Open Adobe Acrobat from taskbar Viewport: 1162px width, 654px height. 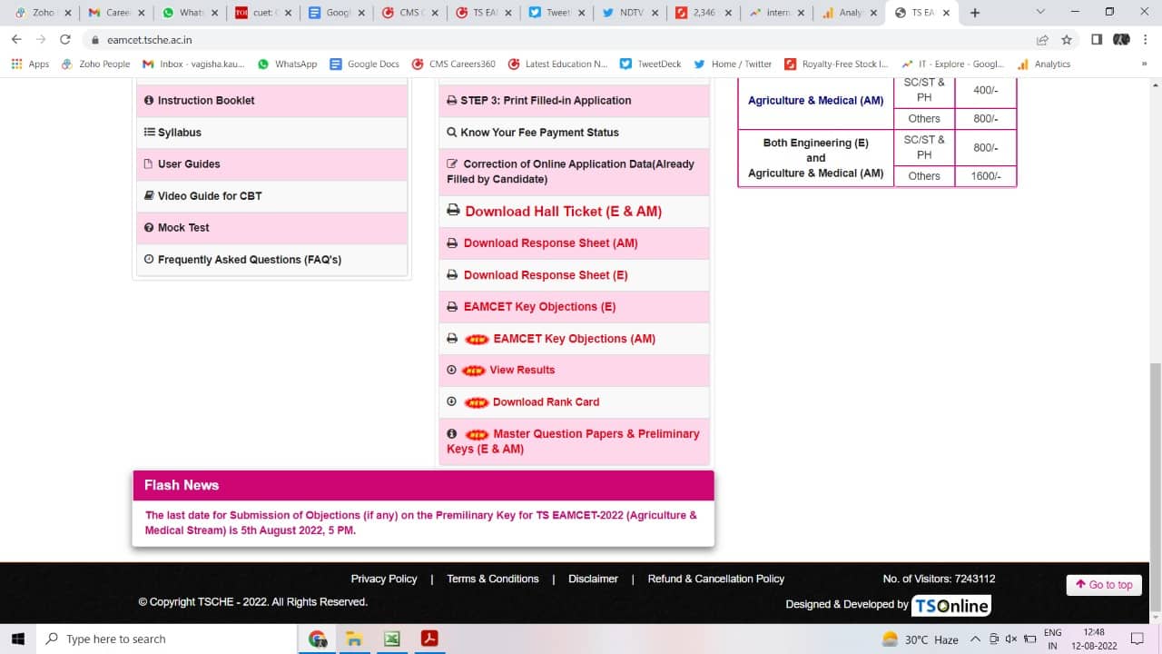(428, 639)
